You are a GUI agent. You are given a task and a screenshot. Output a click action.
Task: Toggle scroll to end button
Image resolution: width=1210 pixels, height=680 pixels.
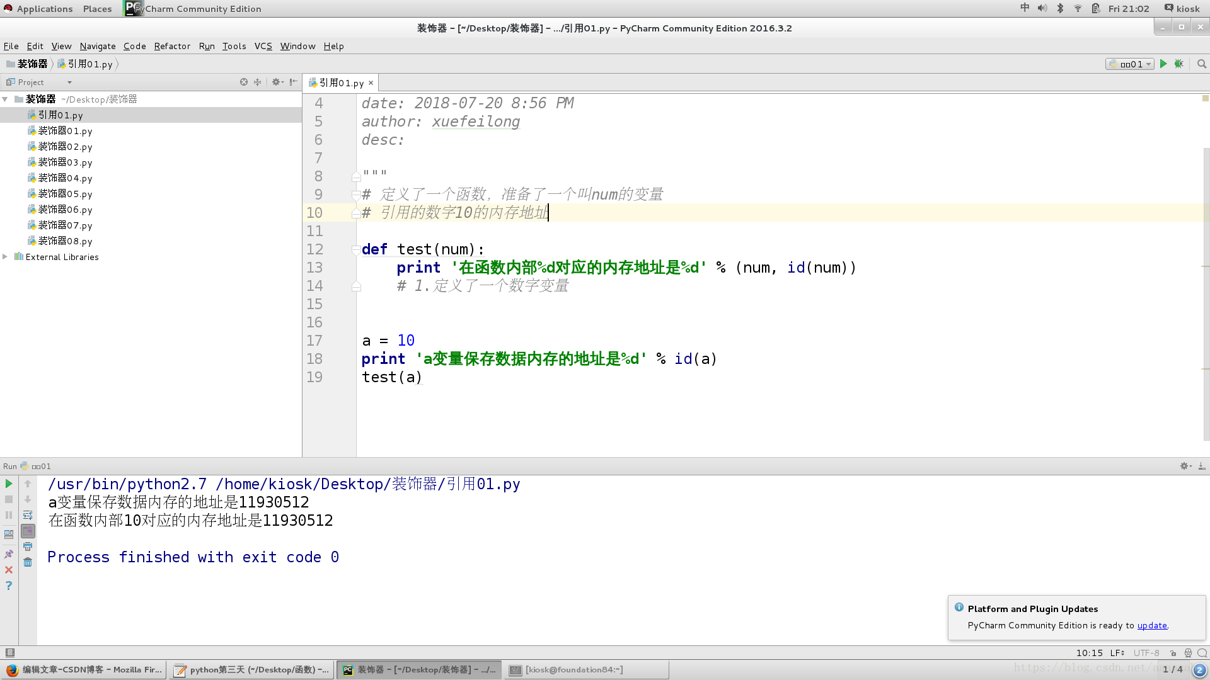pyautogui.click(x=28, y=531)
